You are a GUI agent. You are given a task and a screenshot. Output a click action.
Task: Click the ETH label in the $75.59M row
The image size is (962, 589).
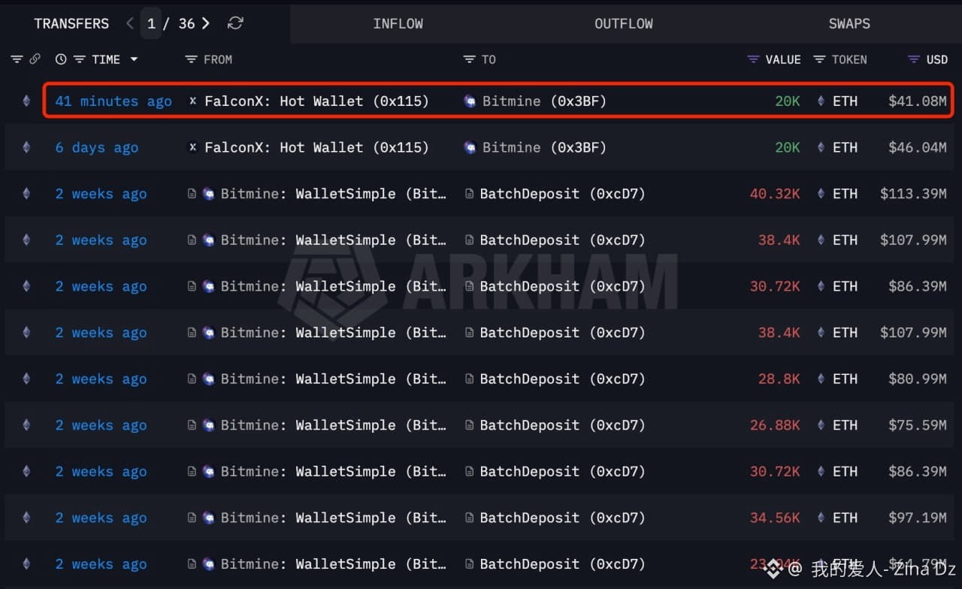[845, 425]
